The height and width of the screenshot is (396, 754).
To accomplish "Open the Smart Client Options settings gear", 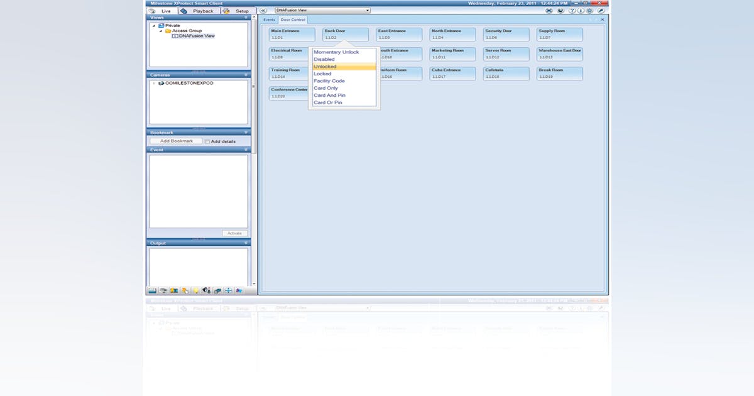I will tap(589, 10).
